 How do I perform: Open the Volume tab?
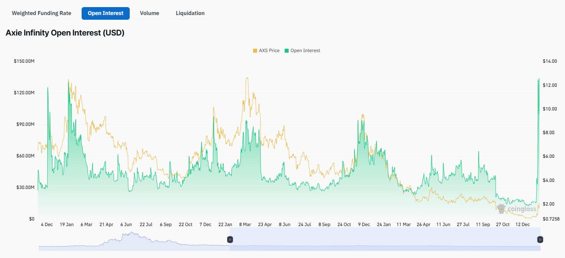pyautogui.click(x=149, y=13)
